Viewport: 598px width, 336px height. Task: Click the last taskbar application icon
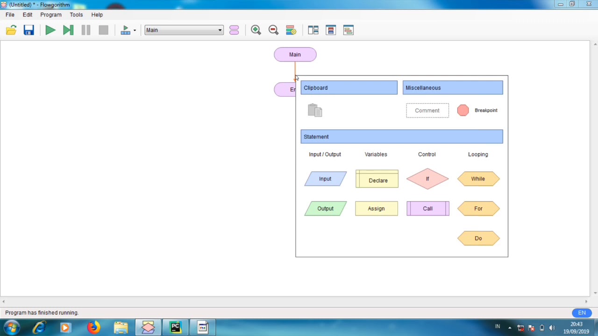coord(203,328)
